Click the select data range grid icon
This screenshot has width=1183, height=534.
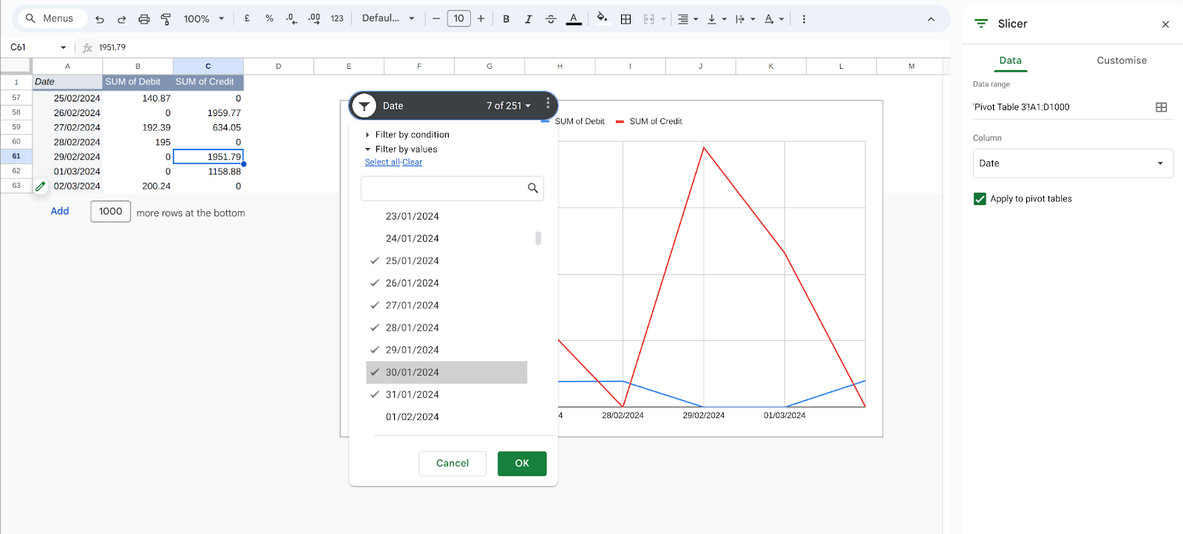tap(1162, 107)
